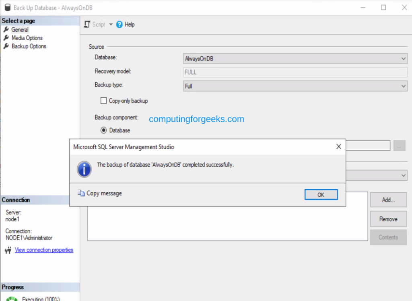Click the Add destination button
The image size is (412, 301).
388,200
